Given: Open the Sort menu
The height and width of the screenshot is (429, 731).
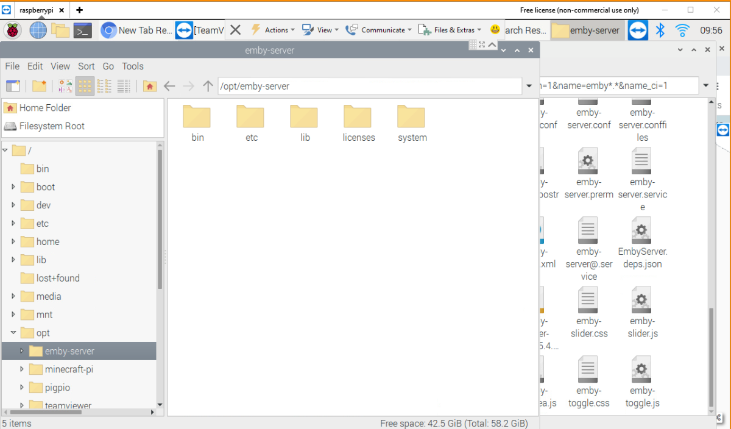Looking at the screenshot, I should pyautogui.click(x=87, y=66).
